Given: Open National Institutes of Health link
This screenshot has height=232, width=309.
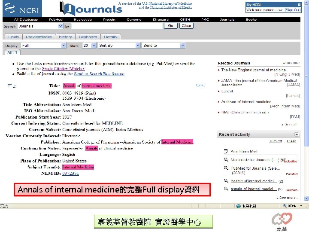Looking at the screenshot, I should click(x=171, y=7).
